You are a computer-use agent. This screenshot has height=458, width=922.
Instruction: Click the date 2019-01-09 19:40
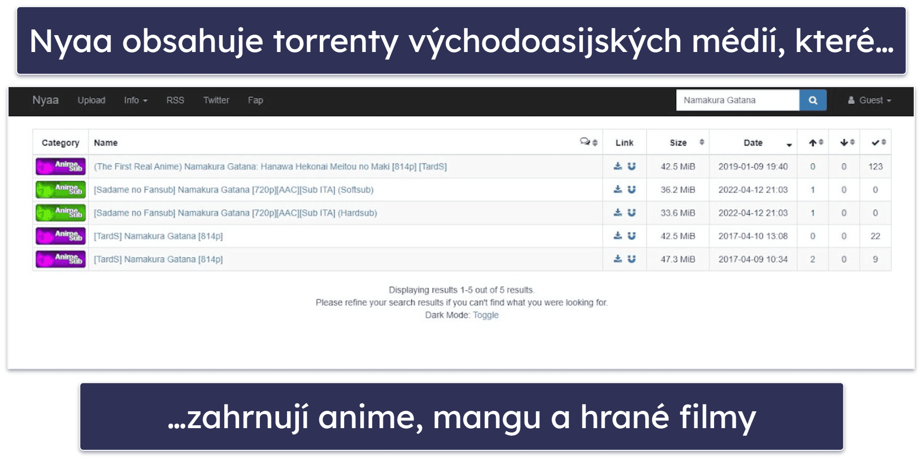[753, 167]
